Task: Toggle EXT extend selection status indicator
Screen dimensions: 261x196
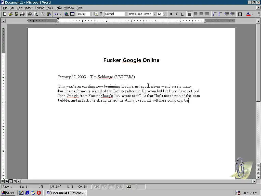Action: 111,187
